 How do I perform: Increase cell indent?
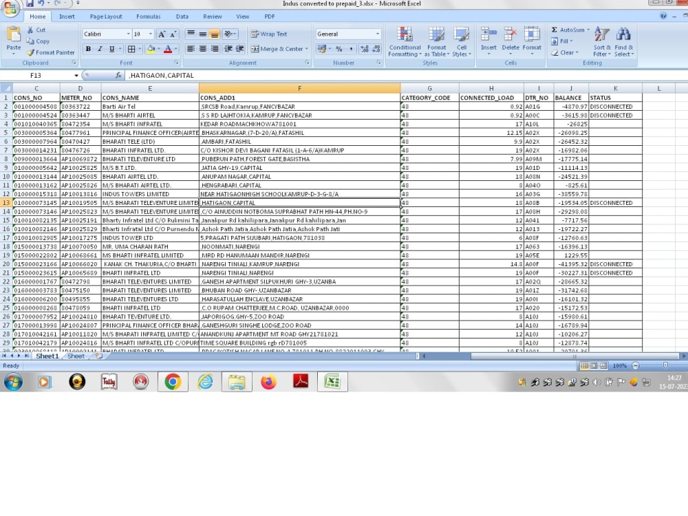239,49
